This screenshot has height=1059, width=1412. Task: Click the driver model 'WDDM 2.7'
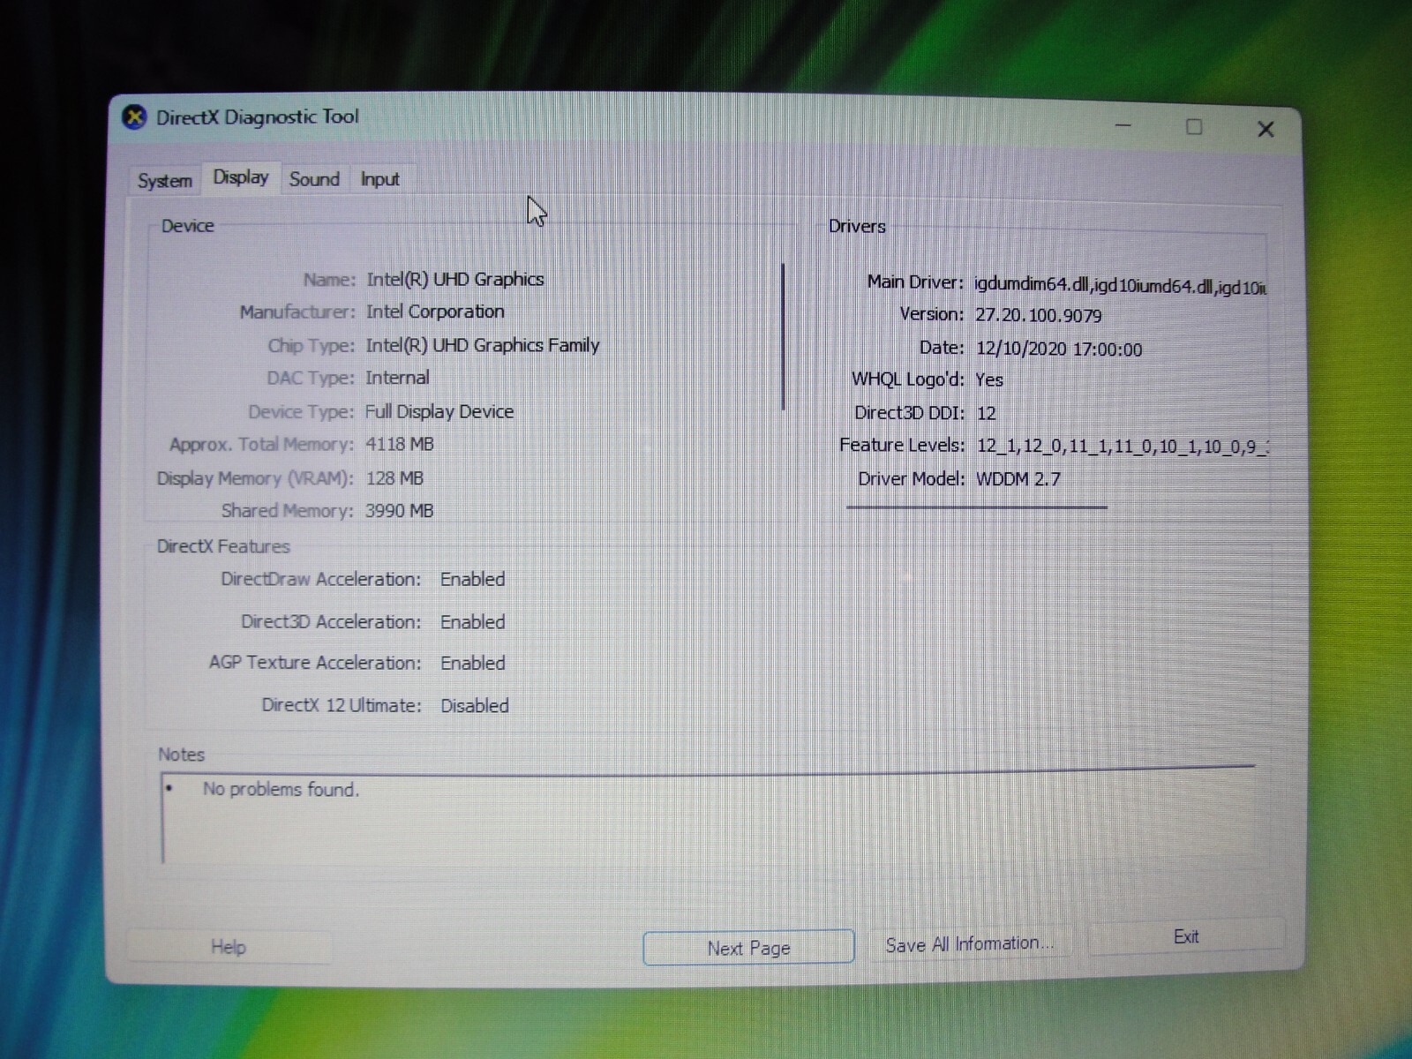[x=1018, y=479]
